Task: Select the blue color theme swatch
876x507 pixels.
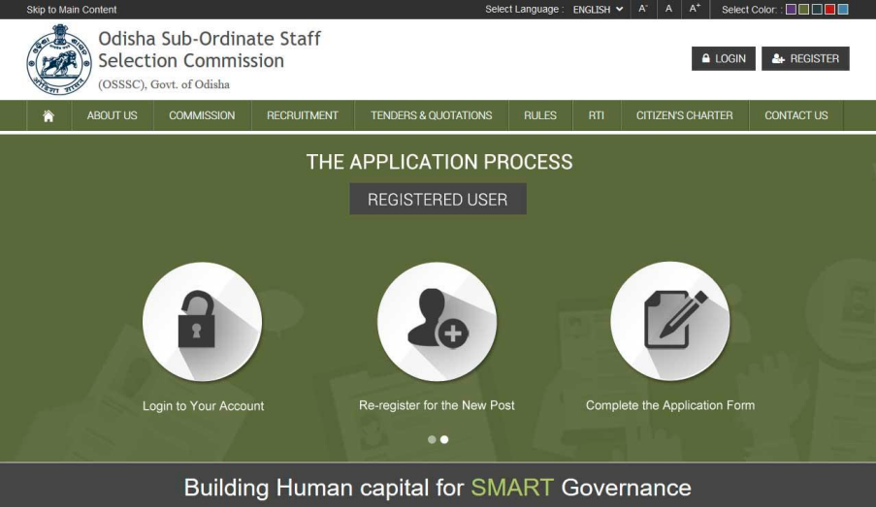Action: pyautogui.click(x=843, y=9)
